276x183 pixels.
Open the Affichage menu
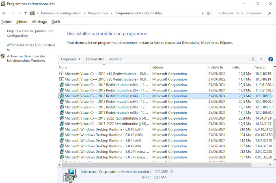(x=39, y=22)
